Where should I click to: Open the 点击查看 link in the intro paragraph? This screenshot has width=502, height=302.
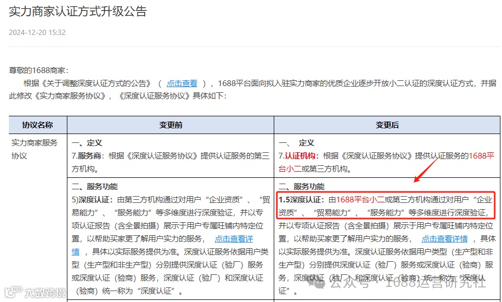click(182, 83)
